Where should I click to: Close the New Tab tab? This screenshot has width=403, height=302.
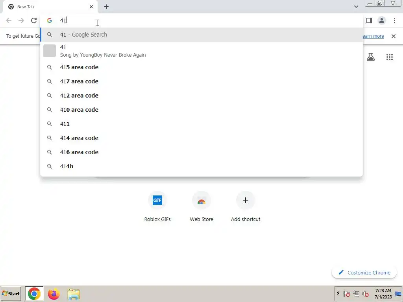pyautogui.click(x=91, y=7)
